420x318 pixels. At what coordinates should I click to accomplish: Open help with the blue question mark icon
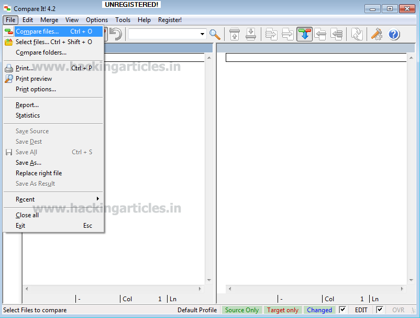click(x=394, y=34)
